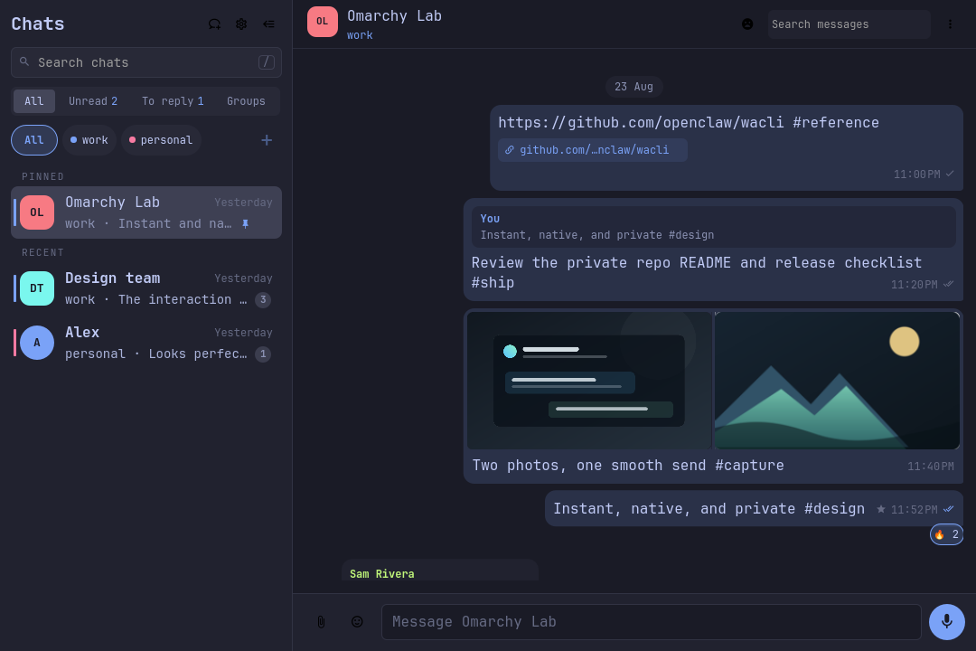The height and width of the screenshot is (651, 976).
Task: Click quoted reply from You
Action: [x=713, y=227]
